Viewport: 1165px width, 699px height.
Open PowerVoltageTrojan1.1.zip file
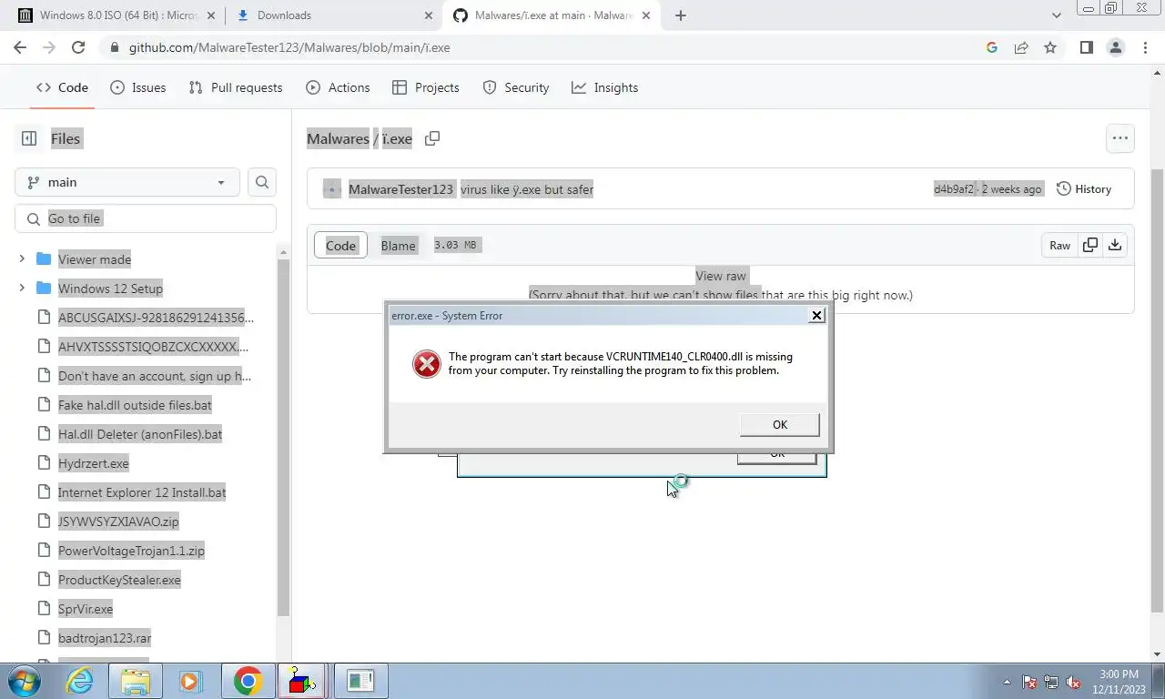pos(131,551)
